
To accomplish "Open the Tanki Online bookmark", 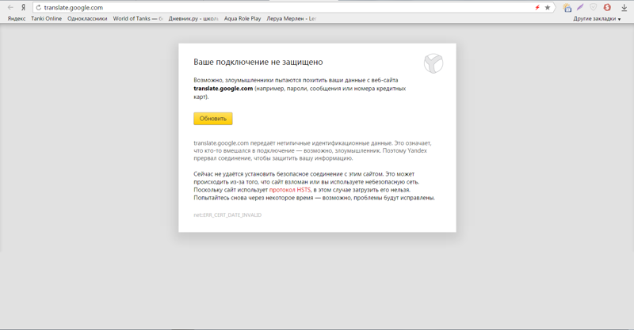I will 46,18.
